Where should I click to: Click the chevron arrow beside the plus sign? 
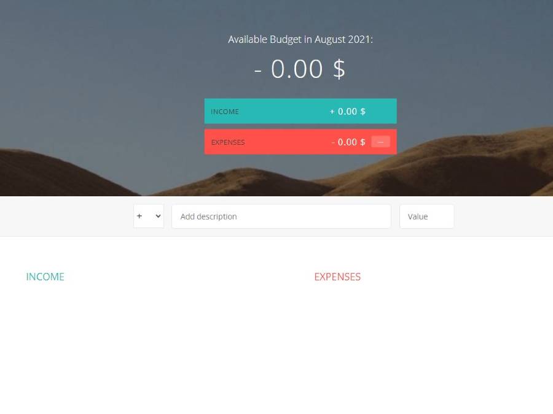click(x=158, y=217)
